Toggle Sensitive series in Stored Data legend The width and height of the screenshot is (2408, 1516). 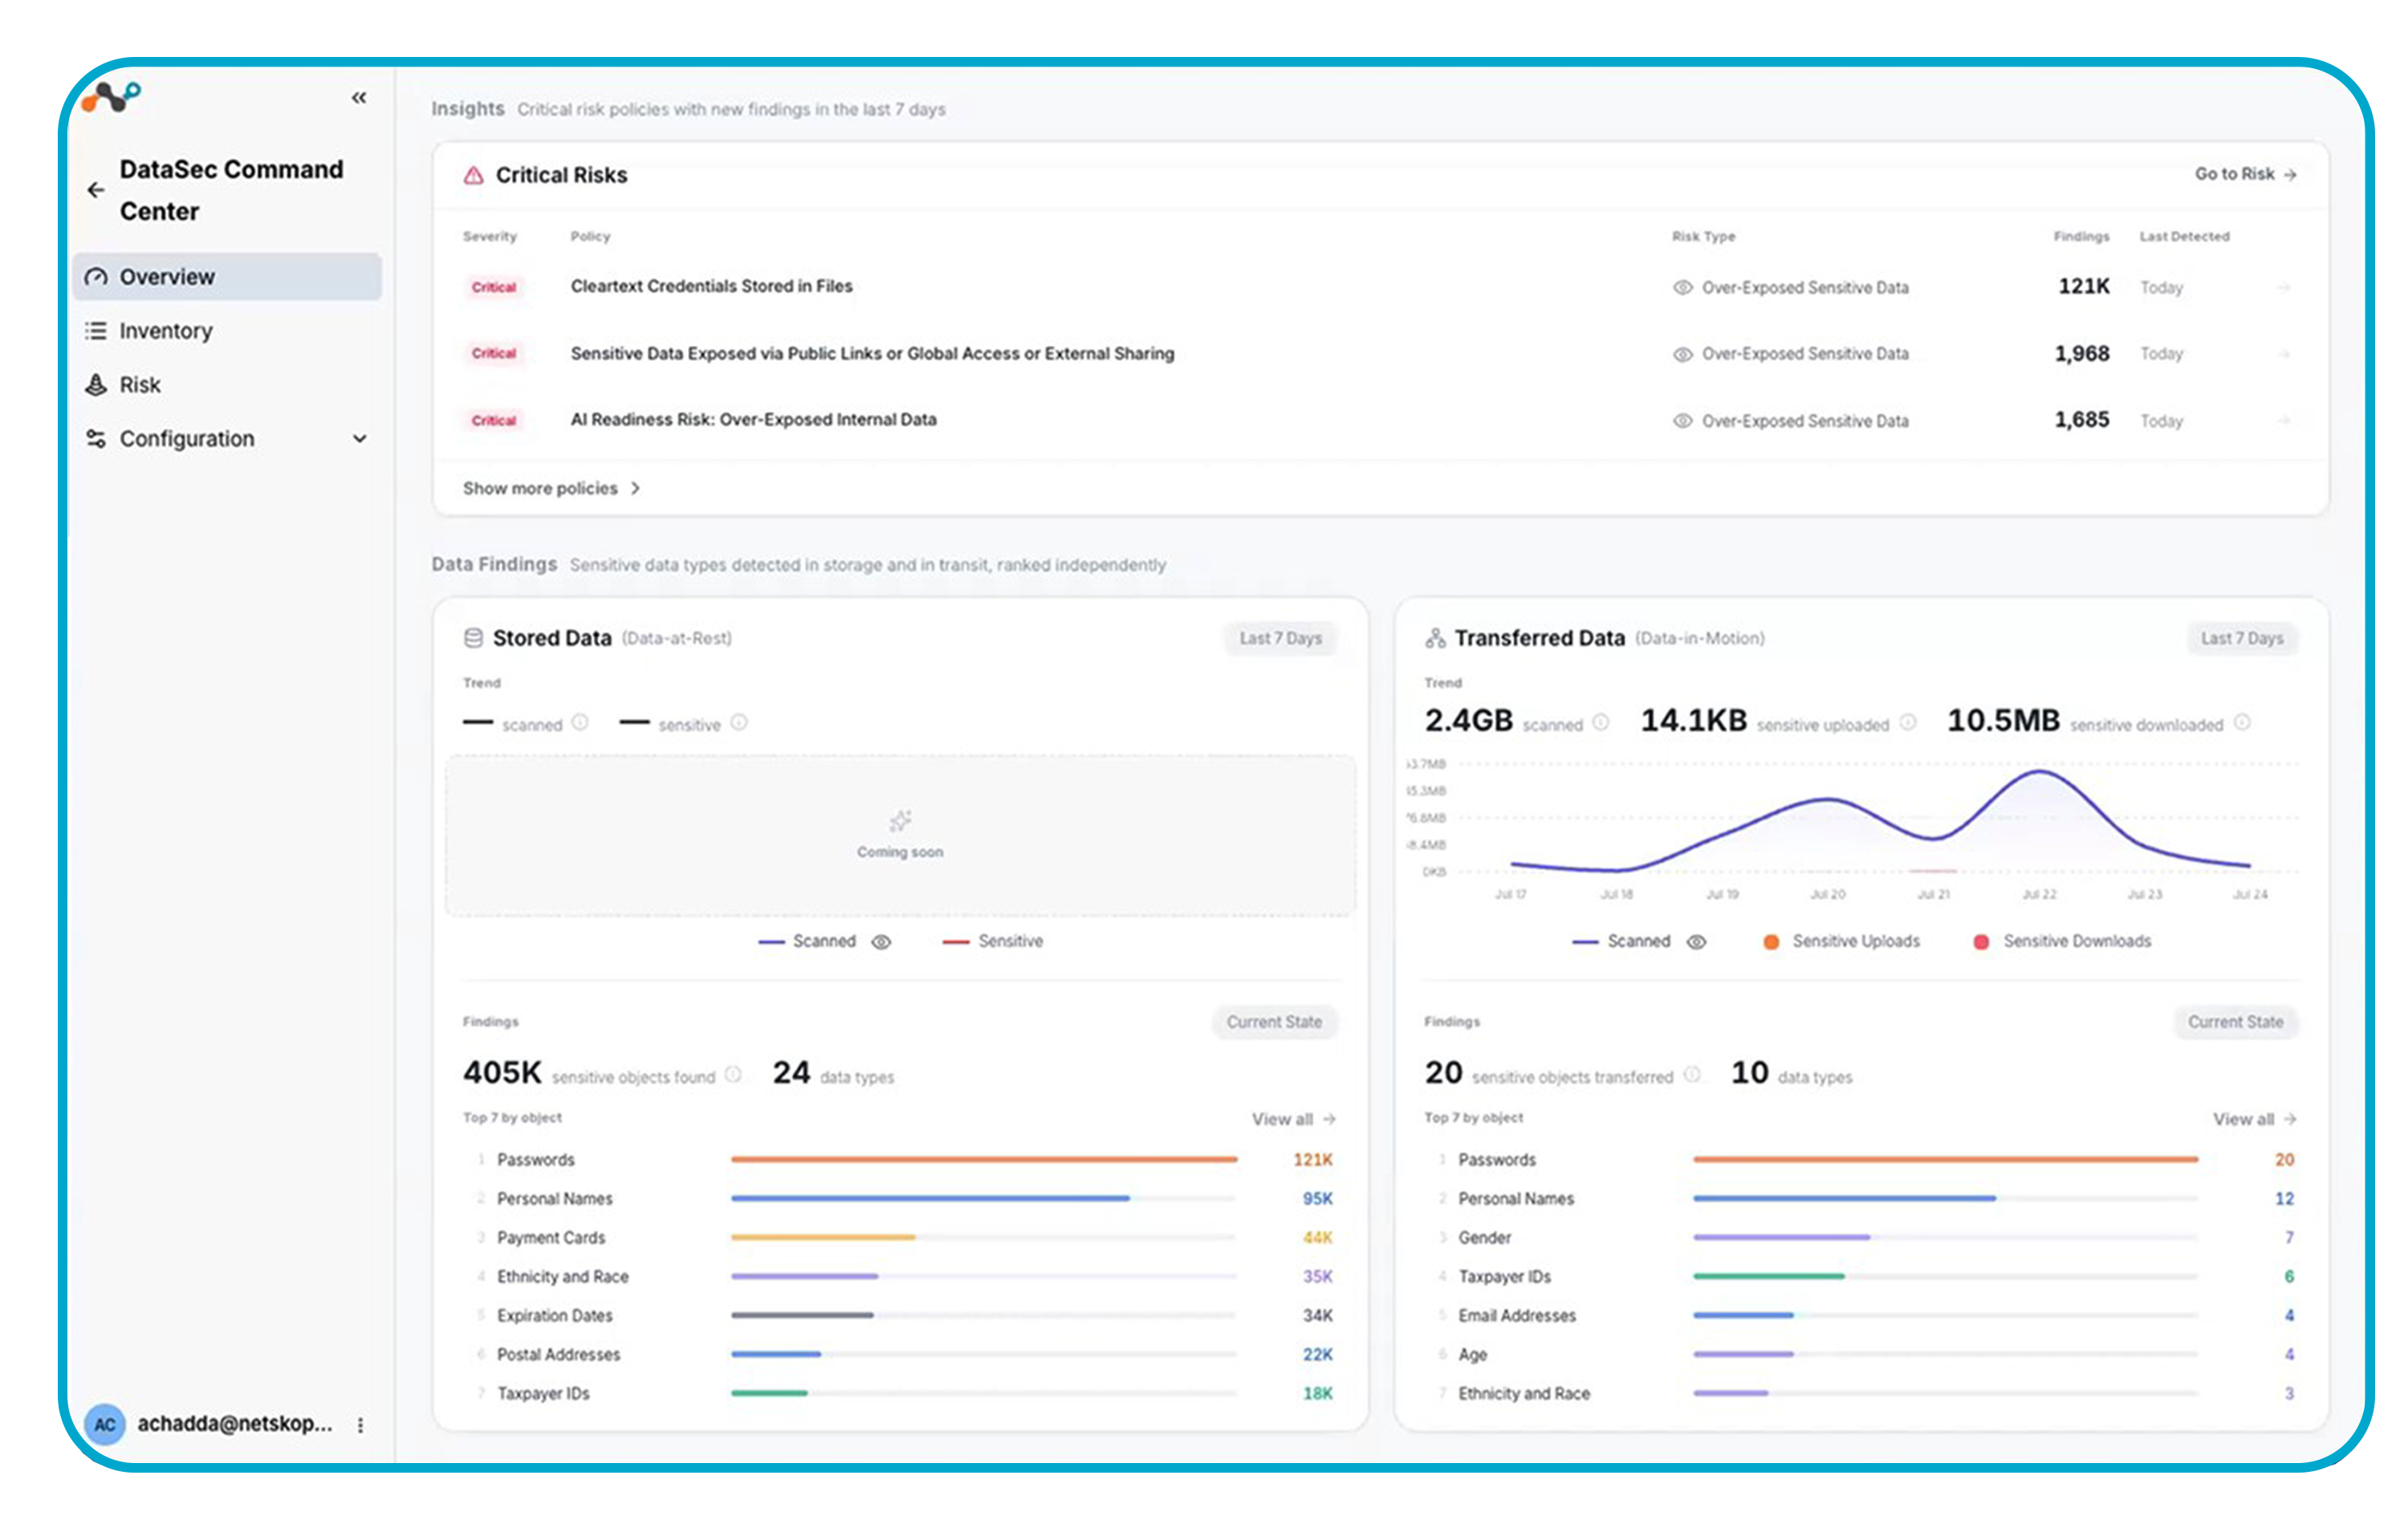993,942
